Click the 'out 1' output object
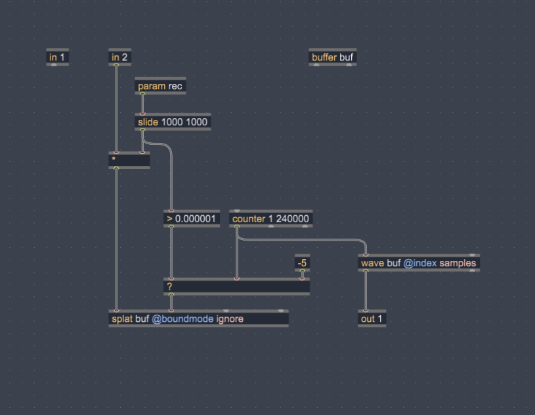 coord(372,319)
